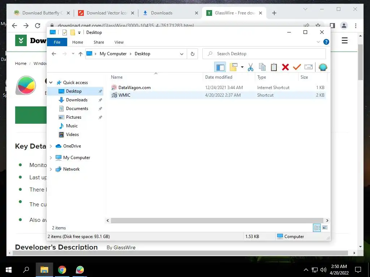
Task: Click the file list horizontal scrollbar
Action: tap(217, 220)
